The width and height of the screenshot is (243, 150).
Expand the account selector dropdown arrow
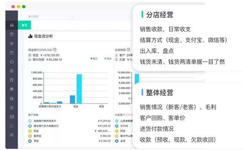click(72, 16)
